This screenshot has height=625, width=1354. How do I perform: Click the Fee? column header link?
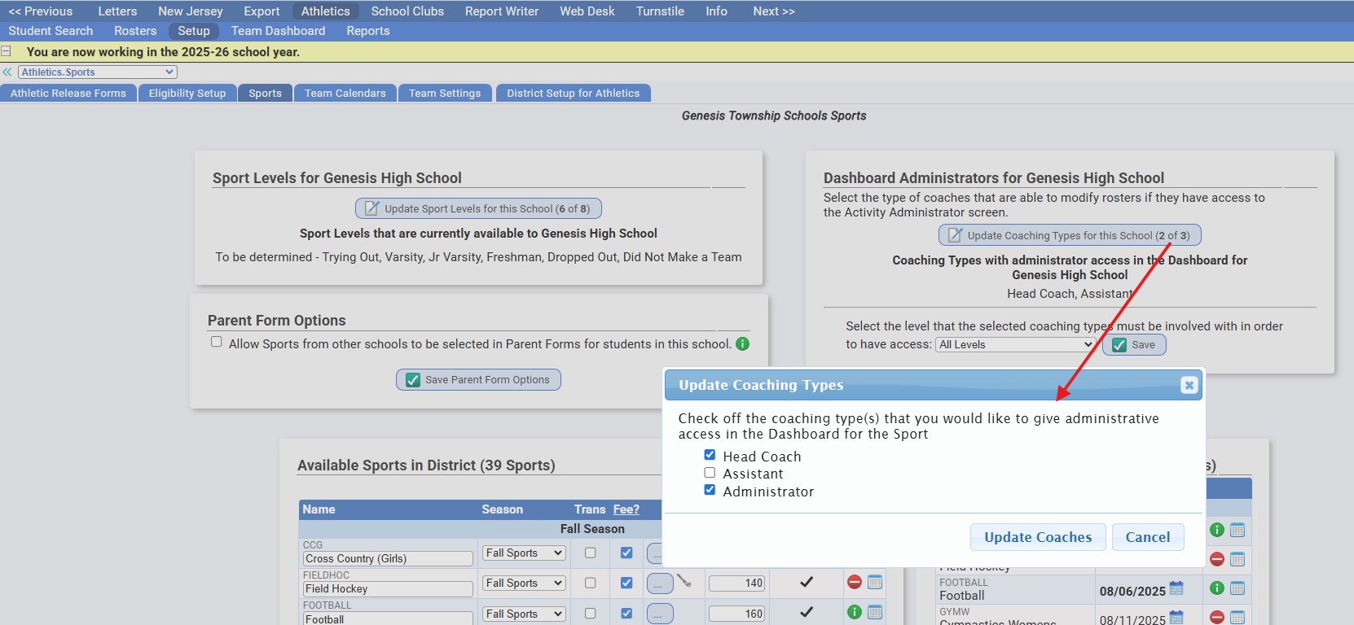point(626,509)
